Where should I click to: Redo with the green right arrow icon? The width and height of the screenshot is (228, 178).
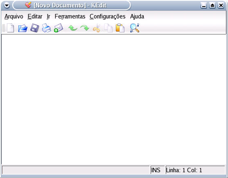tap(85, 28)
